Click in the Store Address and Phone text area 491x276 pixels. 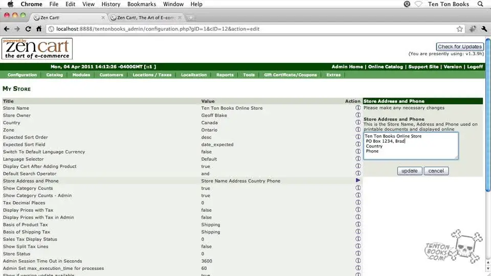click(x=411, y=146)
